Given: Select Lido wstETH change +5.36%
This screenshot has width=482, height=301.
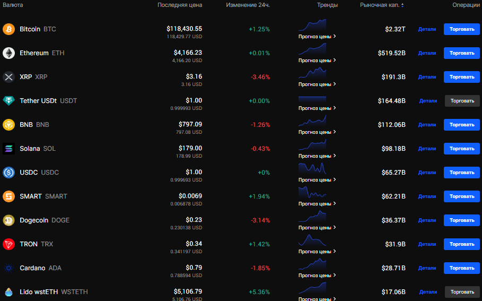Looking at the screenshot, I should [x=259, y=292].
